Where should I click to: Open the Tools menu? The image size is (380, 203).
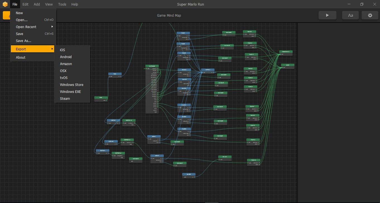(x=62, y=4)
